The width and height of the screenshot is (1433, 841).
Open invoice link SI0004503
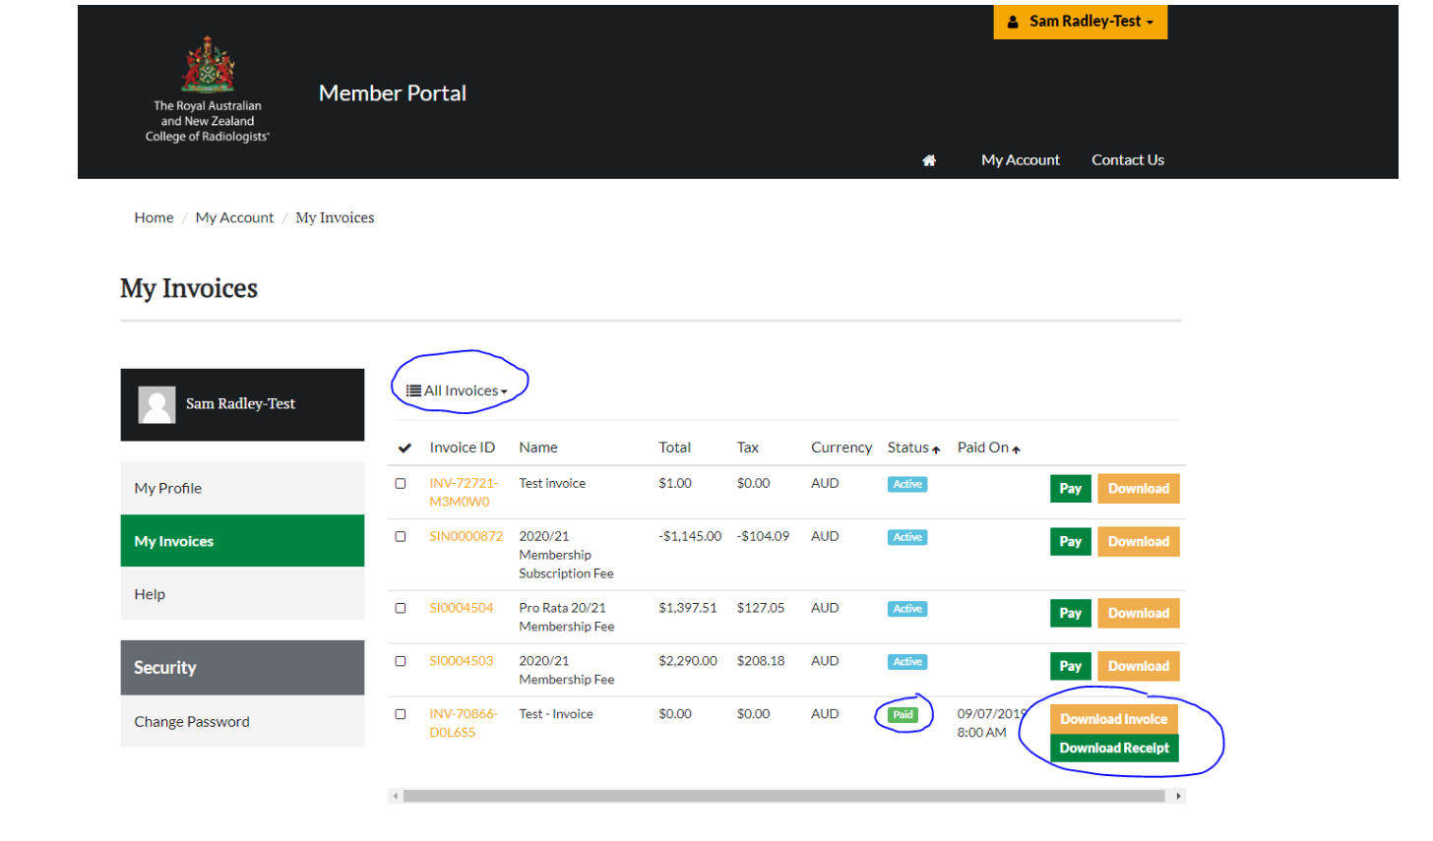click(x=461, y=661)
